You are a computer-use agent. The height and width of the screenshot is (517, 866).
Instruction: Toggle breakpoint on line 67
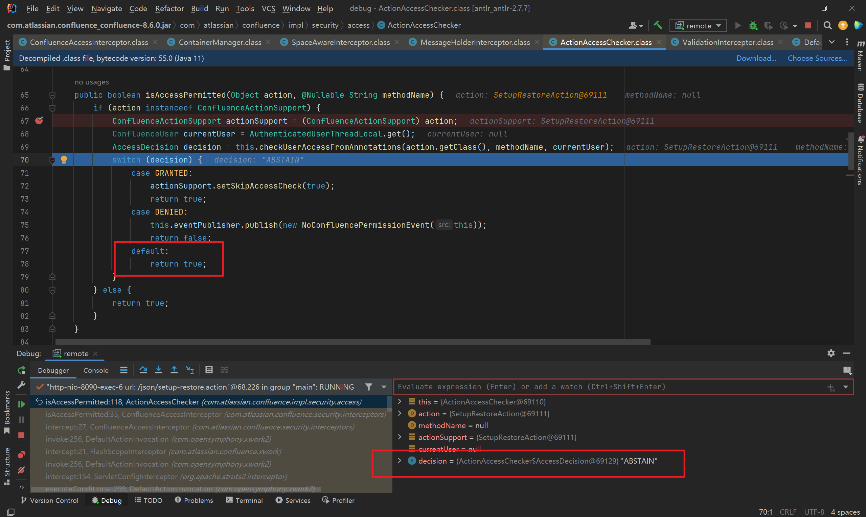coord(39,121)
